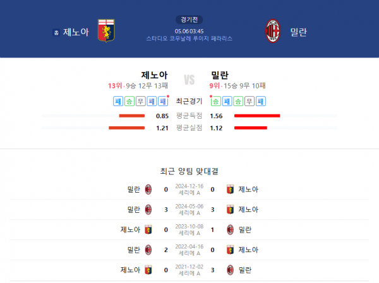
Task: Select Genoa's green 승 result badge
Action: tap(129, 101)
